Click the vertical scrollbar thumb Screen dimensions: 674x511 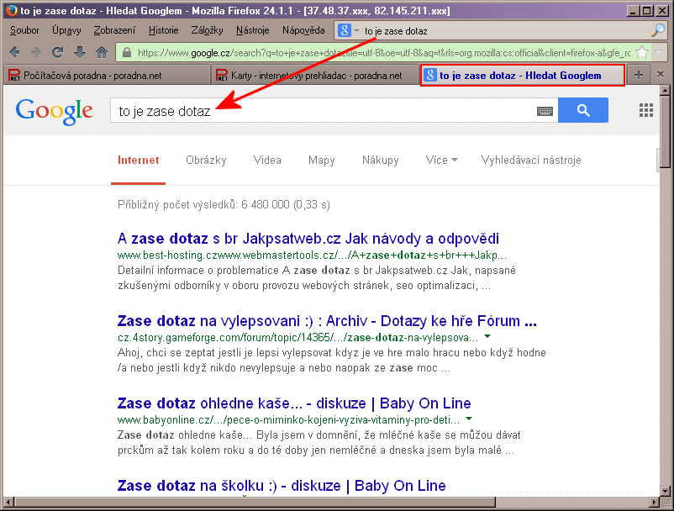coord(665,131)
